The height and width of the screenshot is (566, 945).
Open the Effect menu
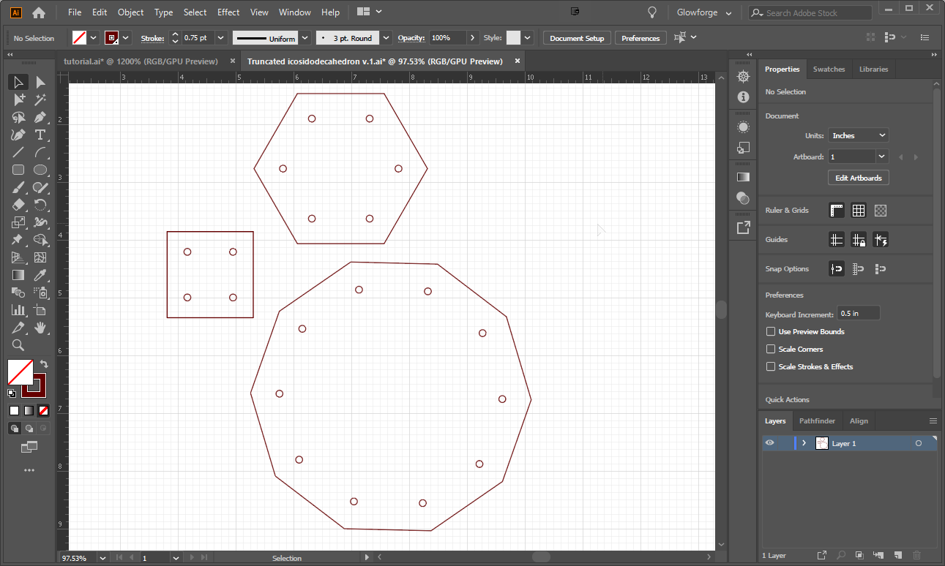(228, 12)
